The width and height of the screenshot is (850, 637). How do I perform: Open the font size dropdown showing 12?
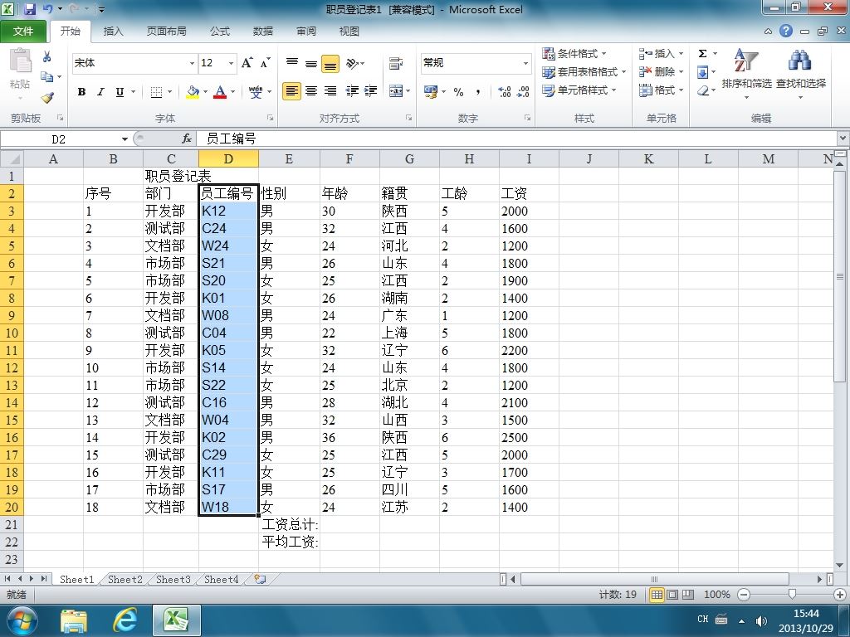click(231, 63)
